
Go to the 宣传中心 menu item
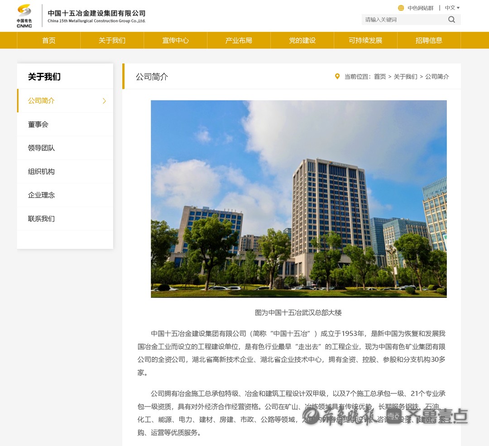click(x=175, y=40)
